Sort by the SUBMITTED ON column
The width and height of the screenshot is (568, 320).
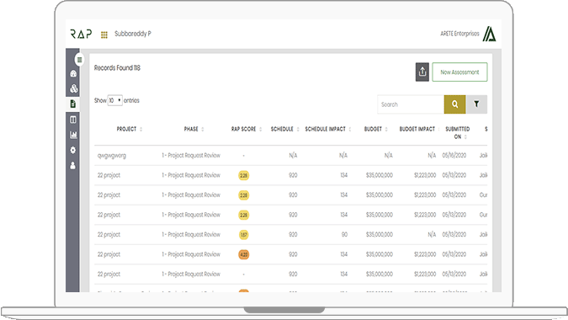(457, 133)
